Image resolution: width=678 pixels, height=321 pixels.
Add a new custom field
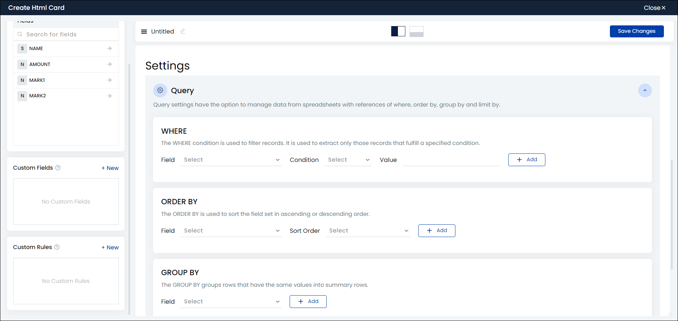pos(110,168)
